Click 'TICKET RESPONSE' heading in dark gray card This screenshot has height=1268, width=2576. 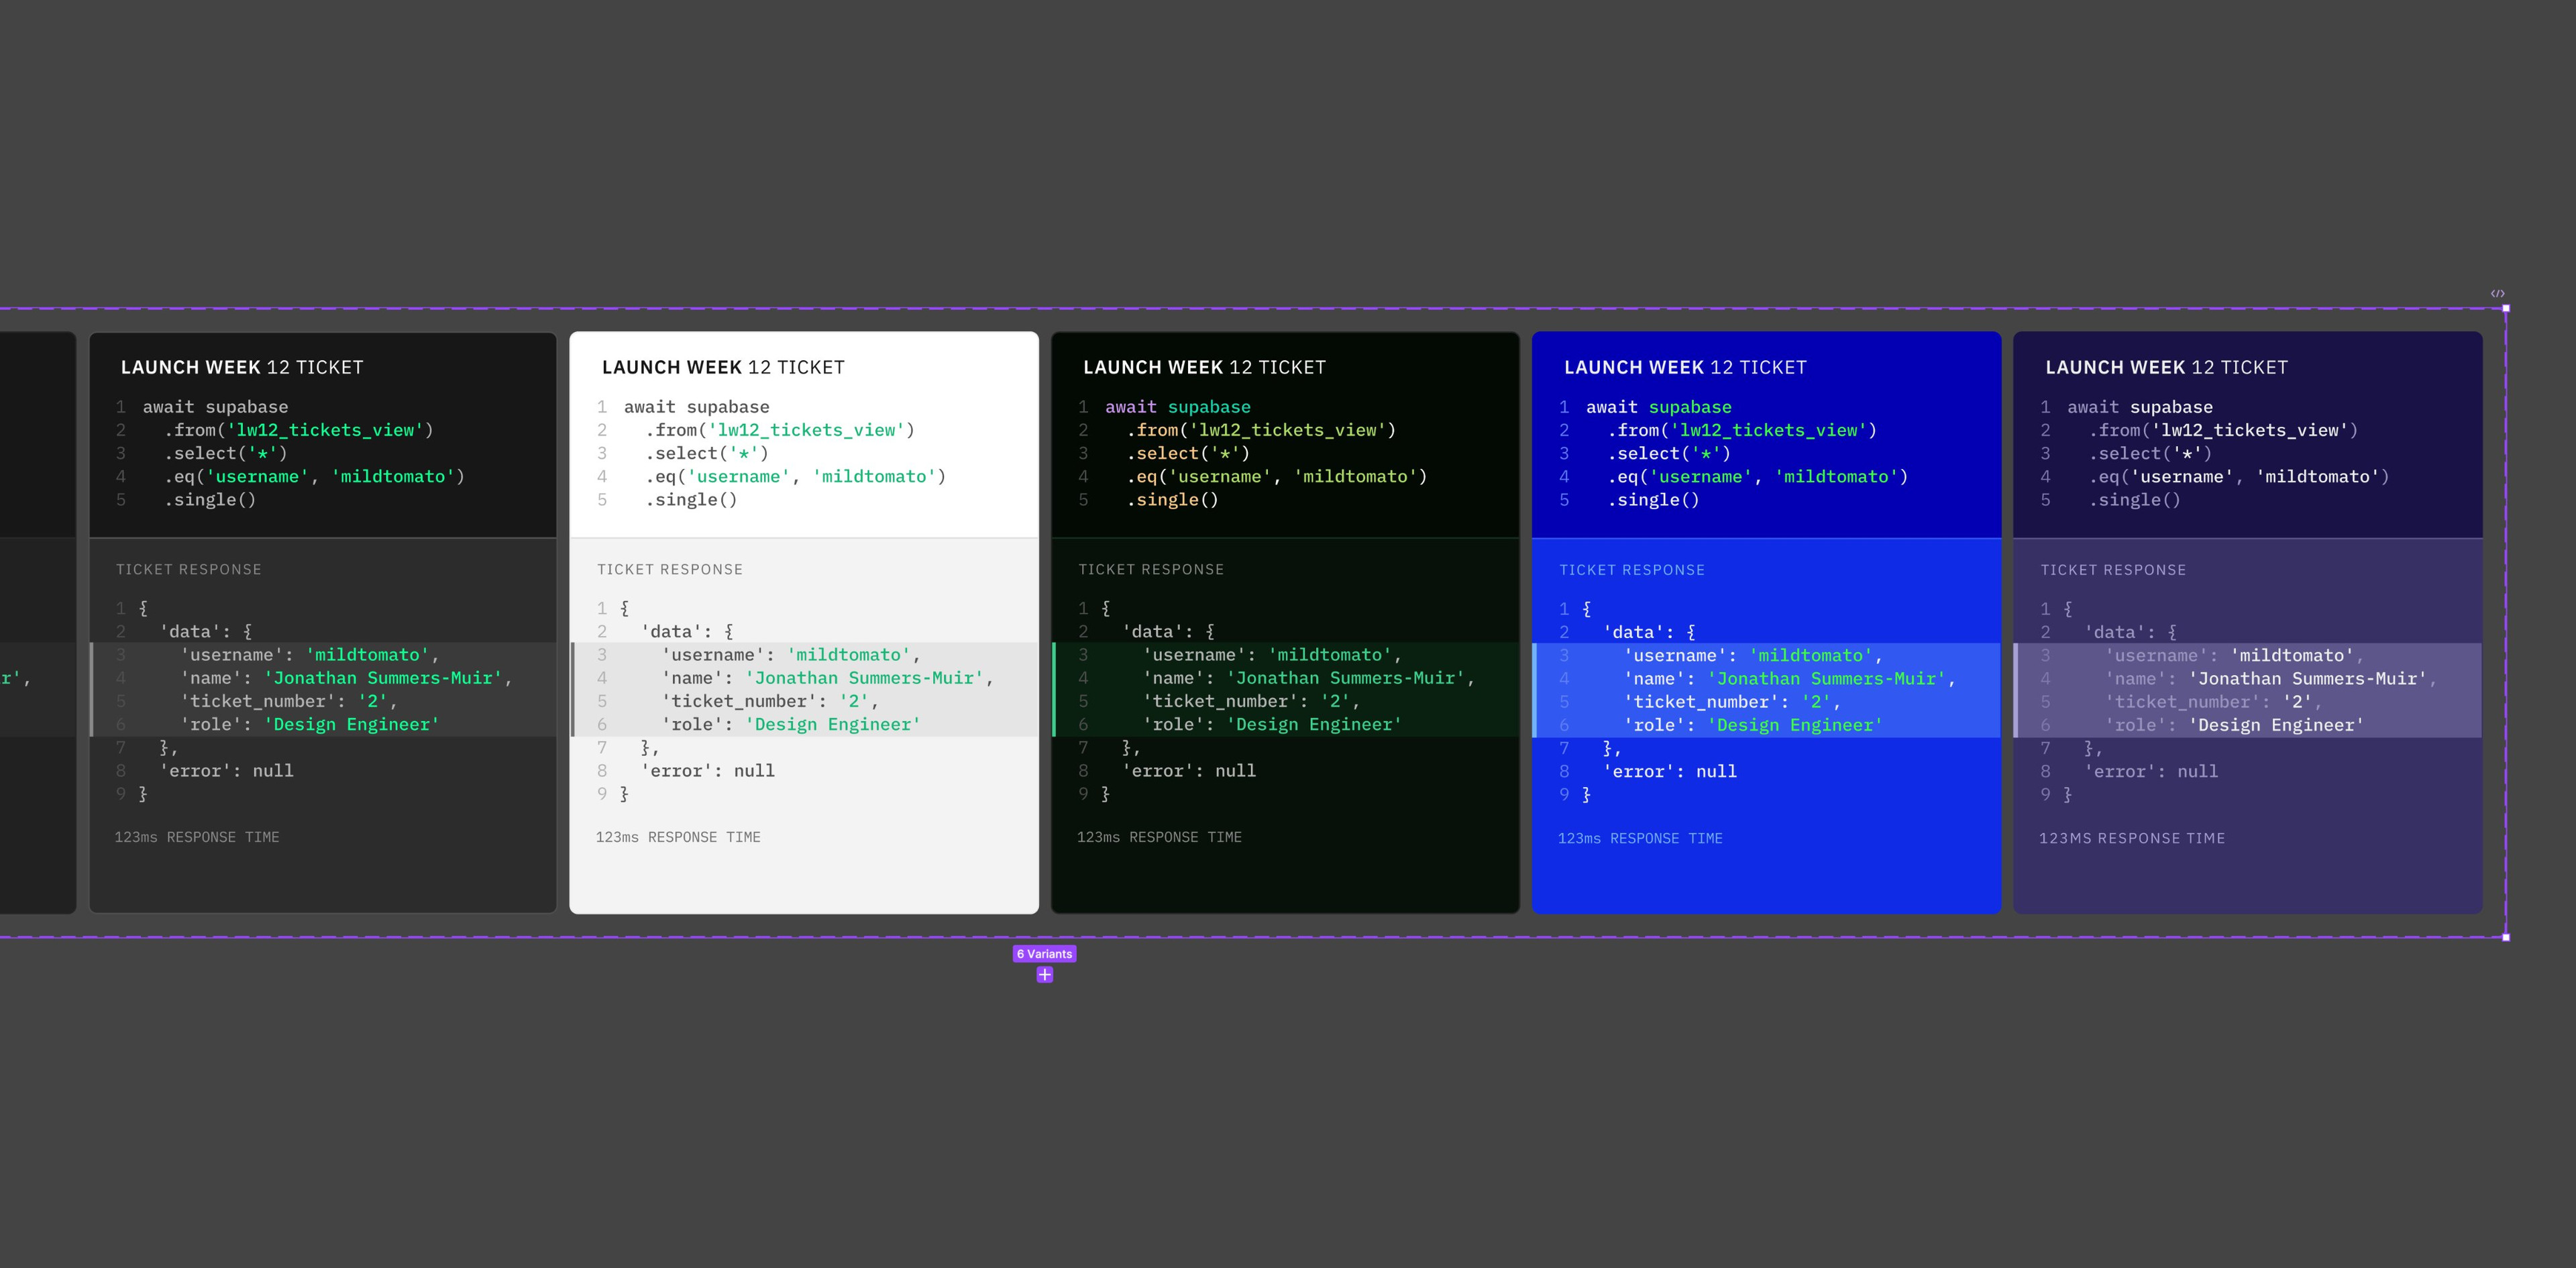189,569
